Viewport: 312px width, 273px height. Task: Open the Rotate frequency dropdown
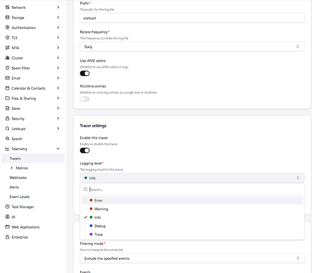[x=192, y=47]
